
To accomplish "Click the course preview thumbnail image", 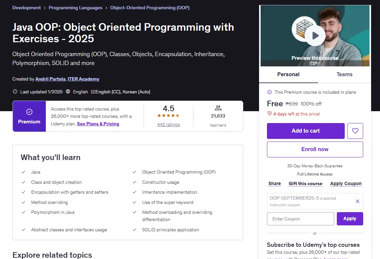I will pyautogui.click(x=315, y=36).
